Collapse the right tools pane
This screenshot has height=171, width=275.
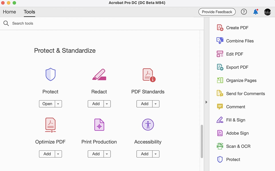[x=206, y=102]
